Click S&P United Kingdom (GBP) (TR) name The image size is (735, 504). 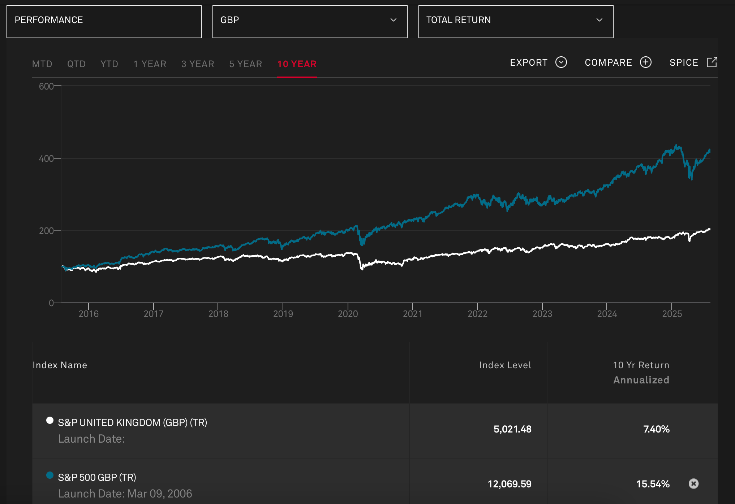click(x=132, y=422)
